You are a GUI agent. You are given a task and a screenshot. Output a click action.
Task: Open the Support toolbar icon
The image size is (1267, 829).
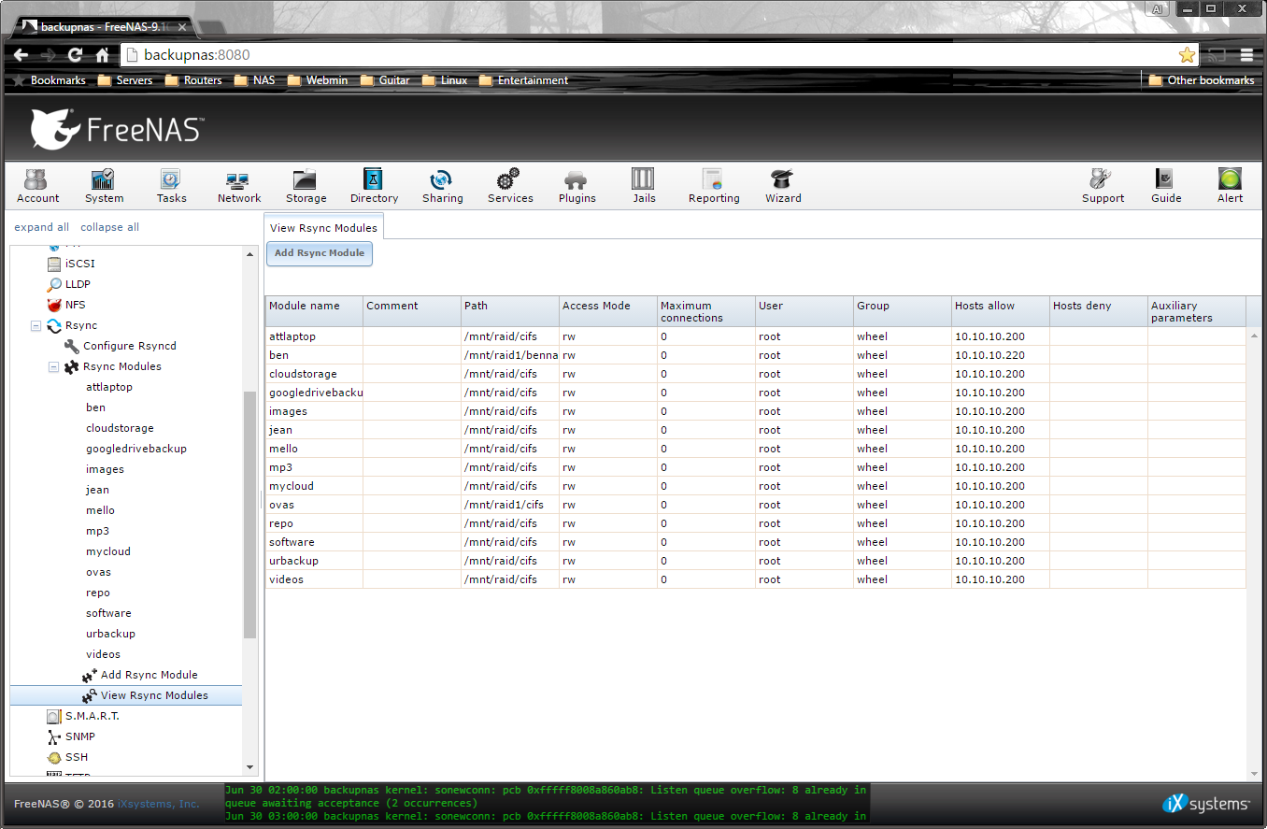click(x=1103, y=185)
